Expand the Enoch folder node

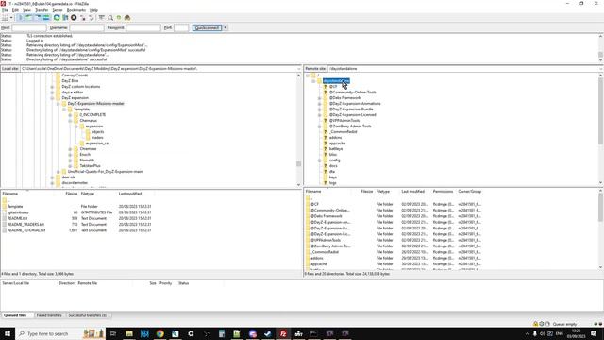tap(70, 155)
